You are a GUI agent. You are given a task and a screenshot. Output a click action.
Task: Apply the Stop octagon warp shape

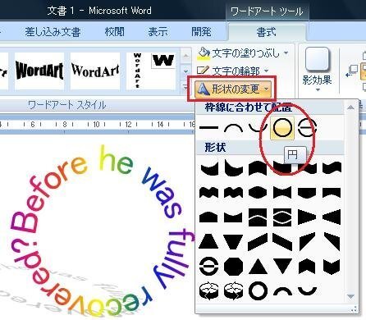[x=233, y=266]
